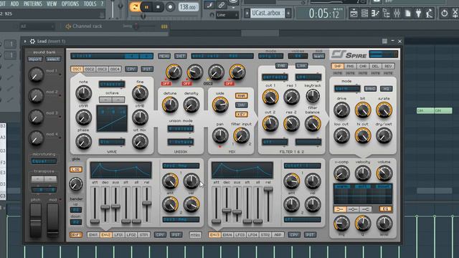This screenshot has width=459, height=258.
Task: Click the oscillator fine tune knob
Action: pos(140,93)
